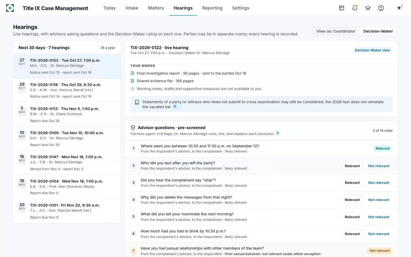Switch view to Coordinator

pyautogui.click(x=336, y=31)
